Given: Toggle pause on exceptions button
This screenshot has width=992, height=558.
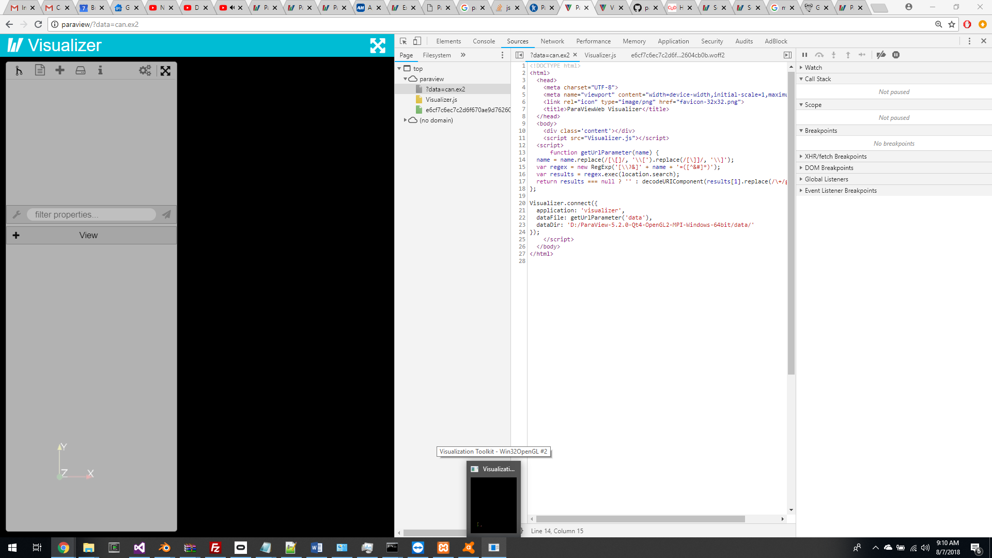Looking at the screenshot, I should pos(896,55).
